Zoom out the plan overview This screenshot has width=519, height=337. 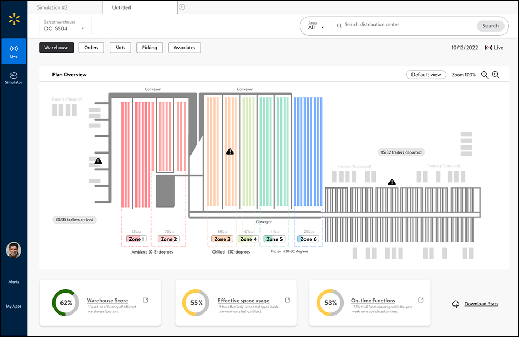(484, 75)
